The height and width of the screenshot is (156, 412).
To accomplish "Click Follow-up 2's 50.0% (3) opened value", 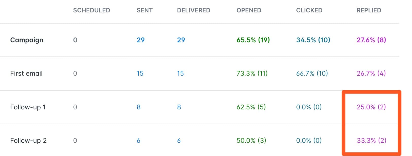I will coord(251,141).
